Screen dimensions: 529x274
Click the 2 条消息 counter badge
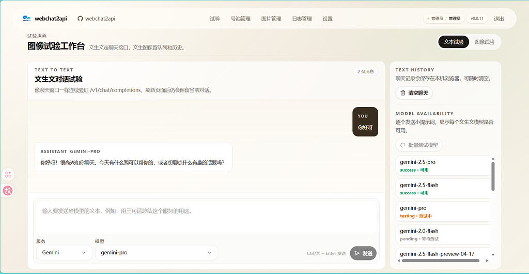tap(365, 71)
